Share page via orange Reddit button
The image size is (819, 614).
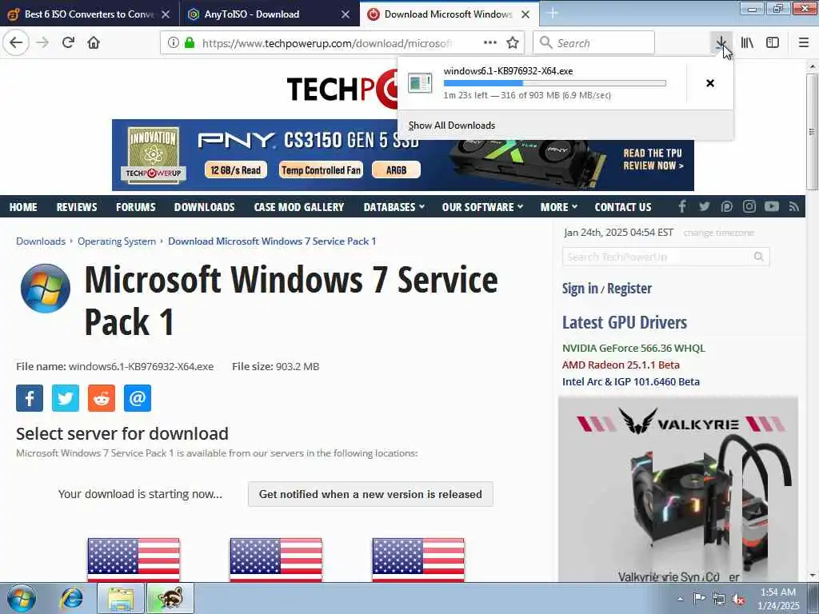pyautogui.click(x=102, y=398)
